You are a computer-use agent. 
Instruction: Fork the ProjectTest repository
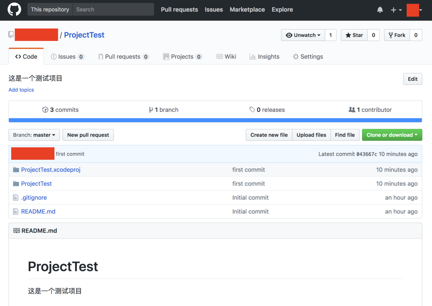click(x=397, y=35)
